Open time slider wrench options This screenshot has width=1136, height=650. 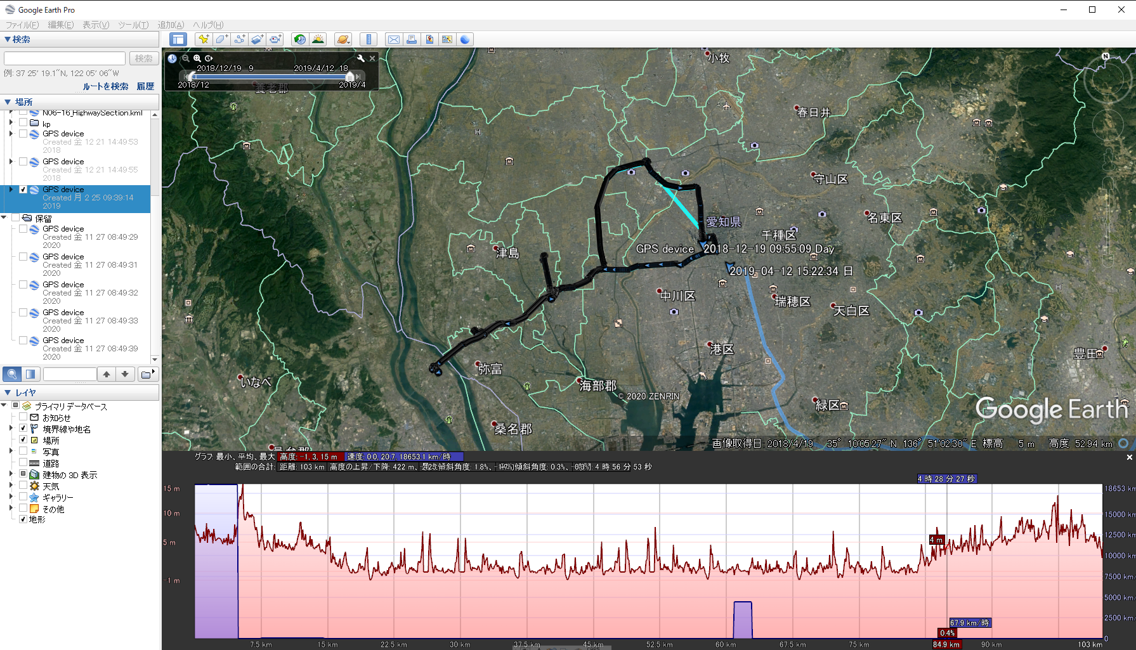[361, 58]
